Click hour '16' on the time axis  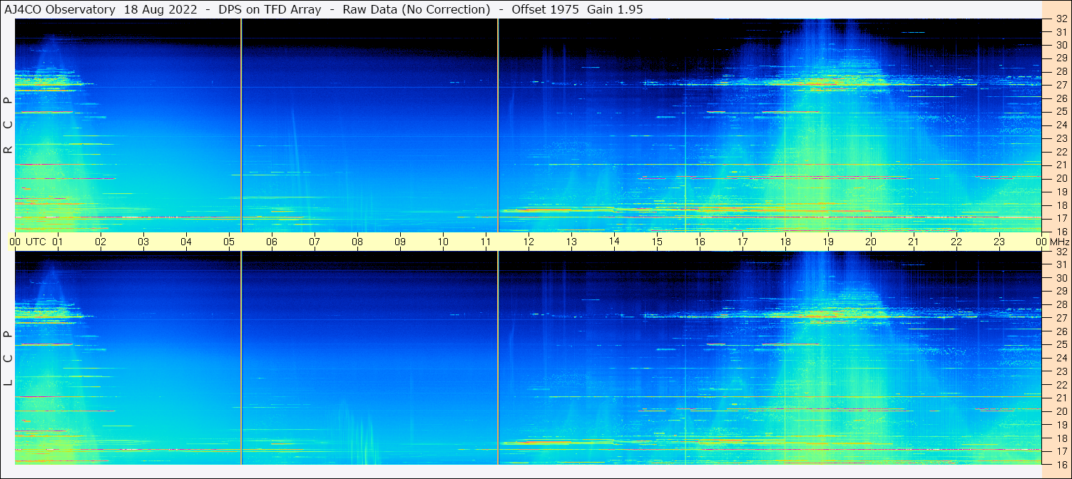click(x=700, y=242)
